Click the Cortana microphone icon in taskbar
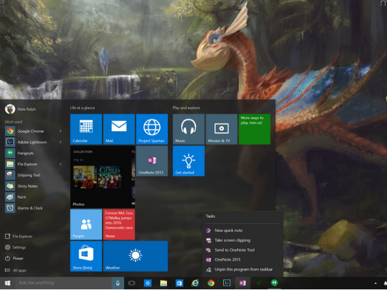Image resolution: width=387 pixels, height=290 pixels. click(117, 283)
